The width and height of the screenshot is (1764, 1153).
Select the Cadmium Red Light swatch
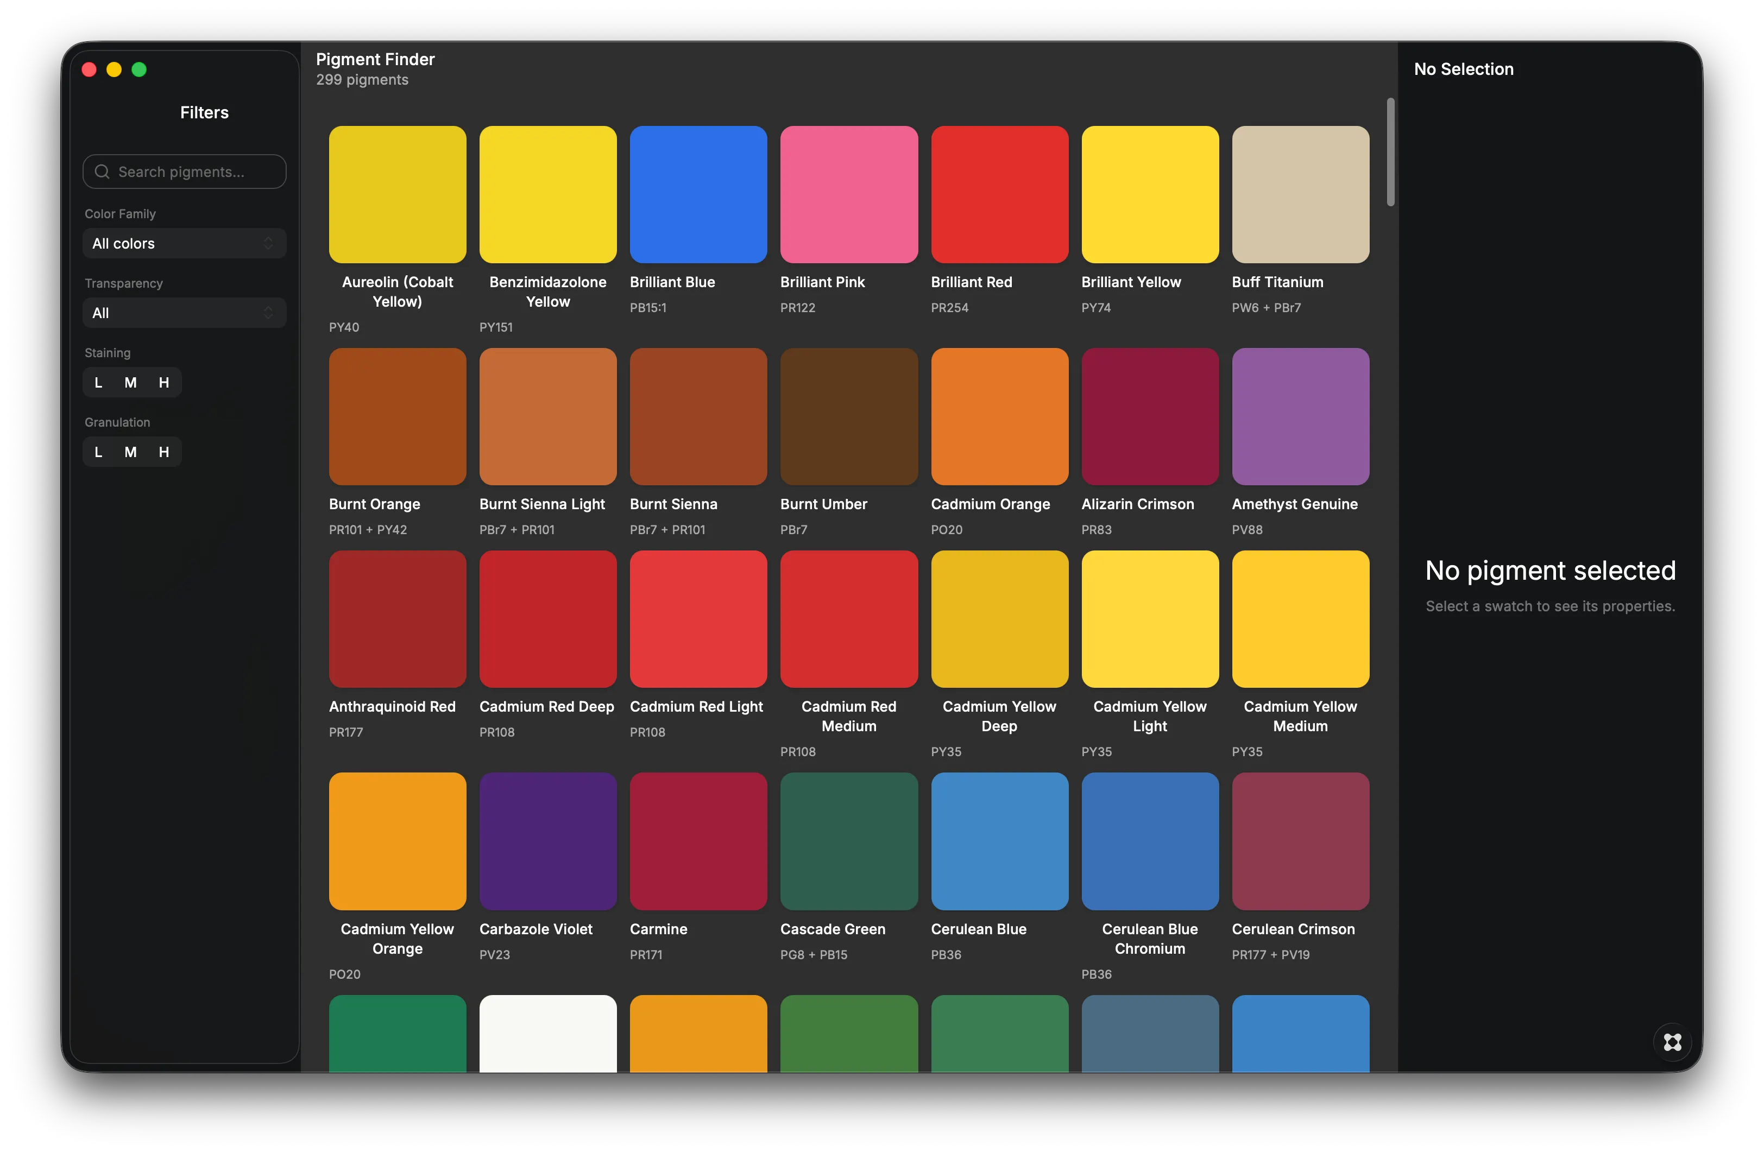coord(698,619)
